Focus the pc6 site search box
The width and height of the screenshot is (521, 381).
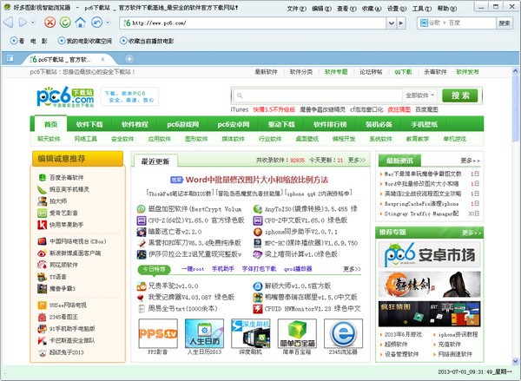(318, 95)
